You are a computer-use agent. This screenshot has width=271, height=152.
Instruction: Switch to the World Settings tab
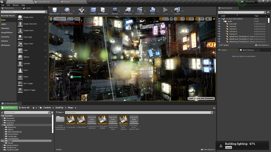pyautogui.click(x=248, y=50)
